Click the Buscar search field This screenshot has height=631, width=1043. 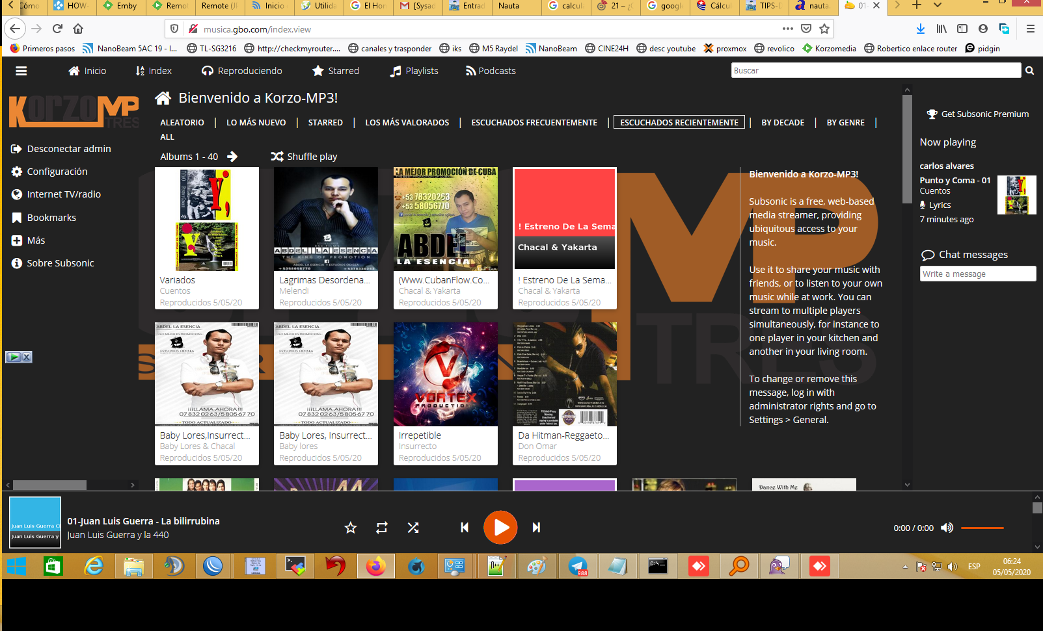(876, 70)
